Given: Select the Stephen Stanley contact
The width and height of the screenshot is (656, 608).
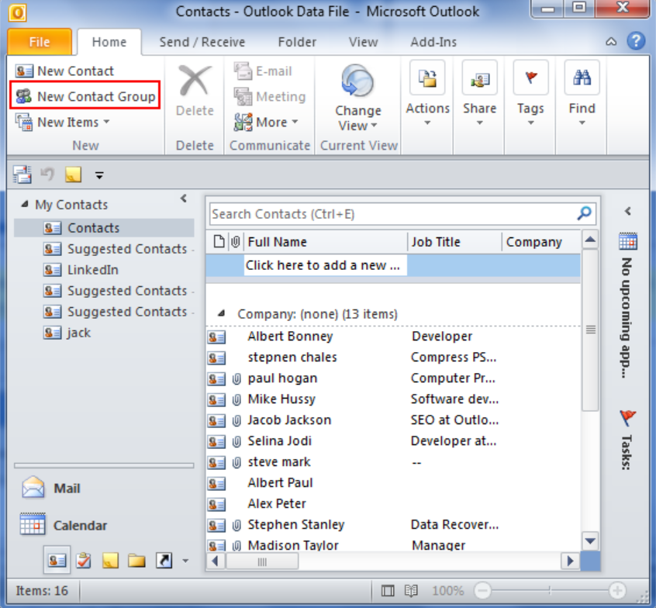Looking at the screenshot, I should point(393,525).
